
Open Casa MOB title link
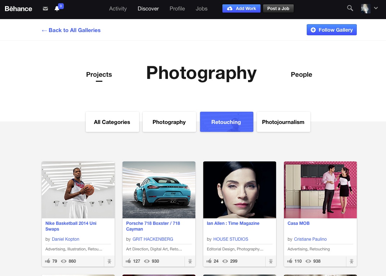(299, 223)
